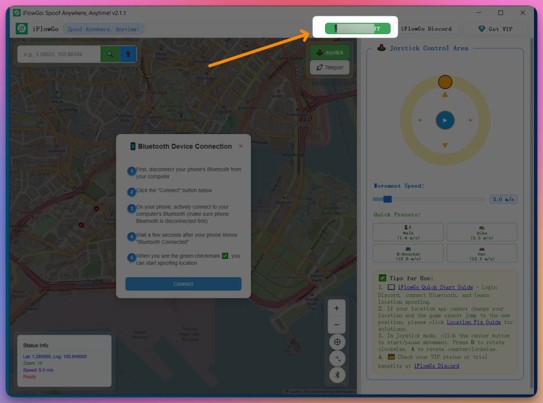Click the locate crosshair map button
Screen dimensions: 543x403
pos(337,342)
